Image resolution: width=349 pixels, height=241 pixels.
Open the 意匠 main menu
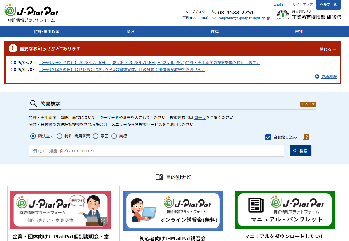coord(131,32)
